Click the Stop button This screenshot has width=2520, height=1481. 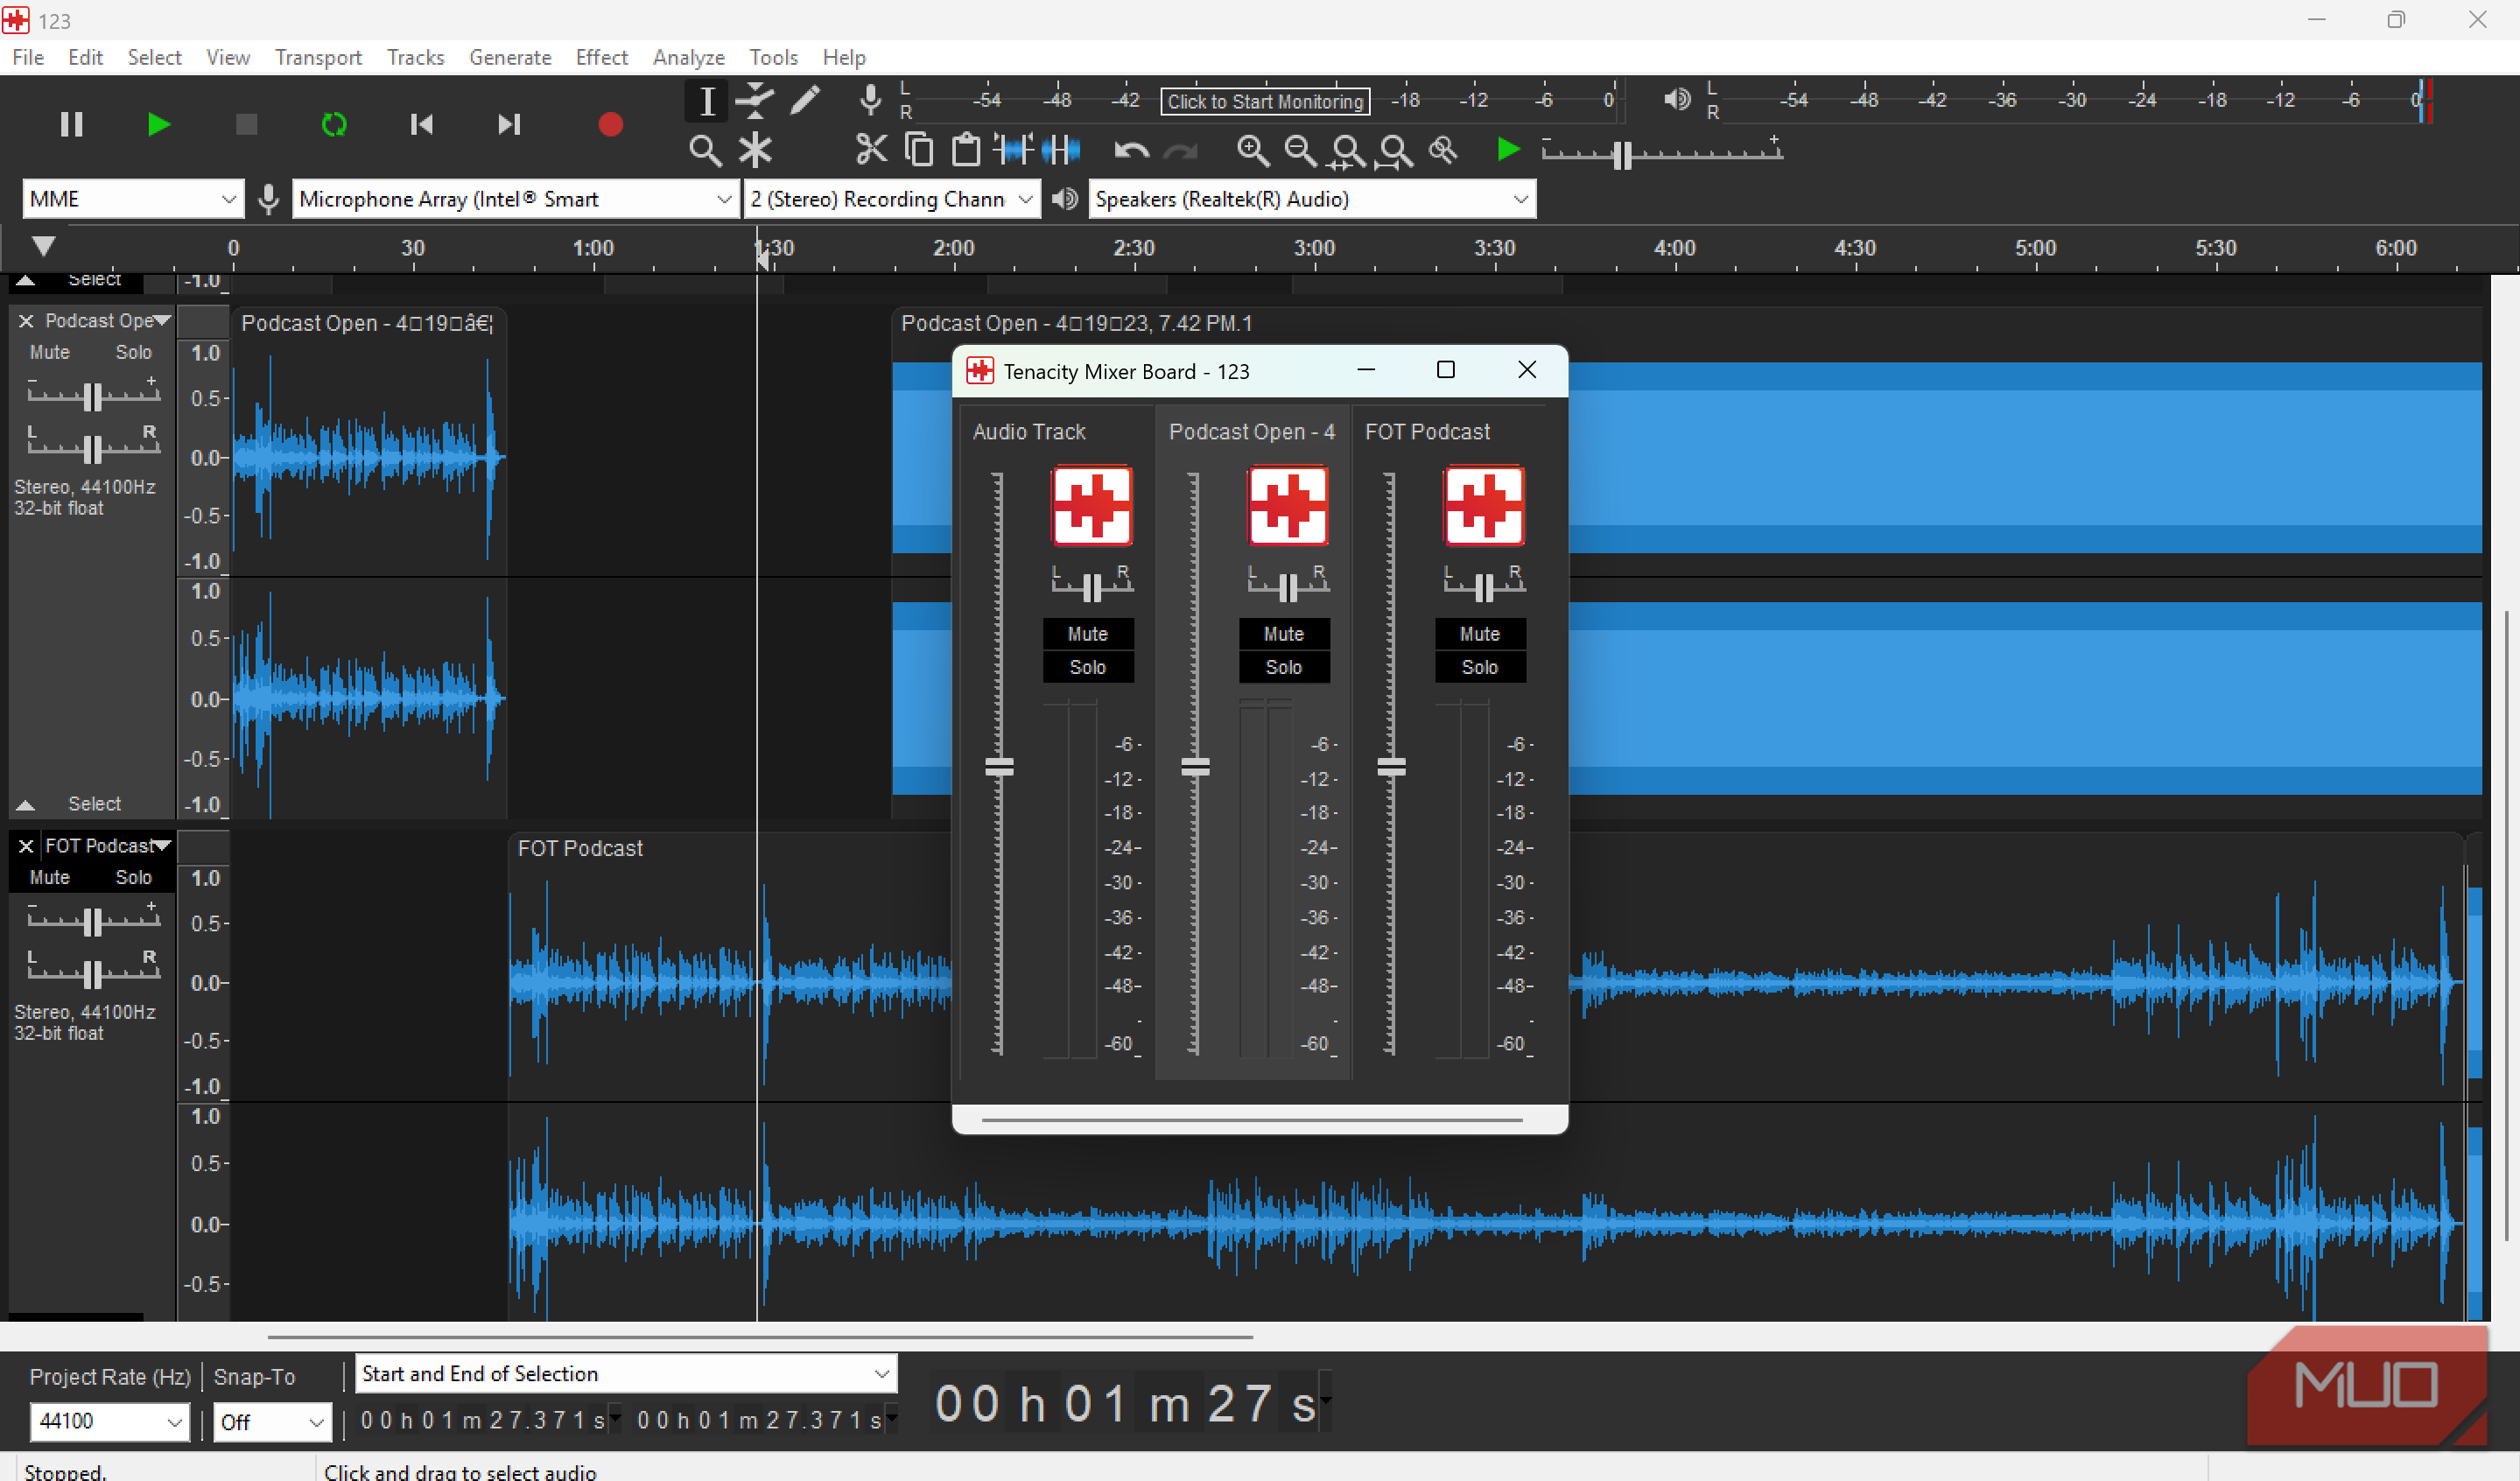click(246, 125)
